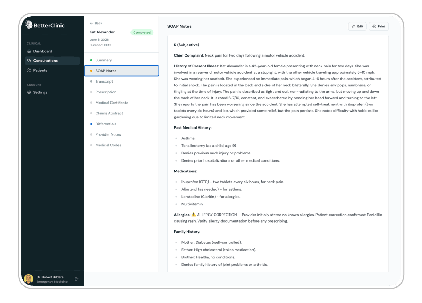Image resolution: width=422 pixels, height=303 pixels.
Task: Click Dr. Robert Kildare's avatar
Action: (x=28, y=279)
